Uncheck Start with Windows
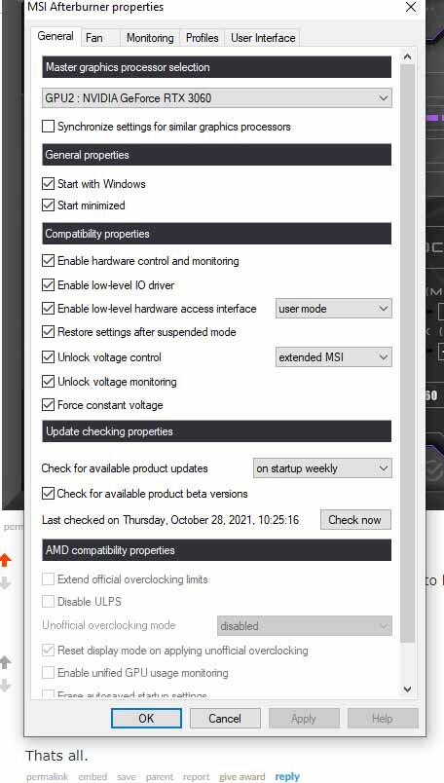The width and height of the screenshot is (444, 783). click(x=48, y=183)
